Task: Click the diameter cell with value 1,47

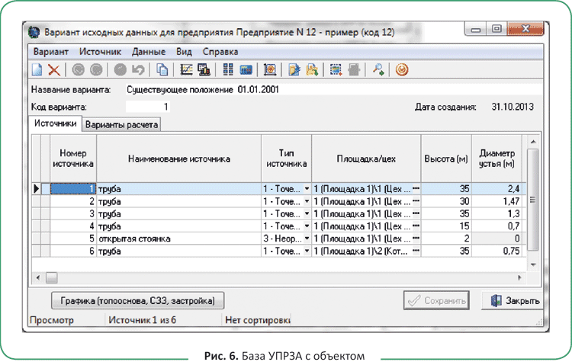Action: point(496,201)
